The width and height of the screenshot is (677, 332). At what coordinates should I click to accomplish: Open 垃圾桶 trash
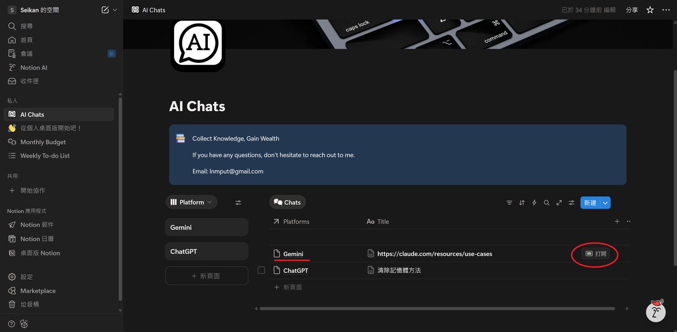(59, 305)
